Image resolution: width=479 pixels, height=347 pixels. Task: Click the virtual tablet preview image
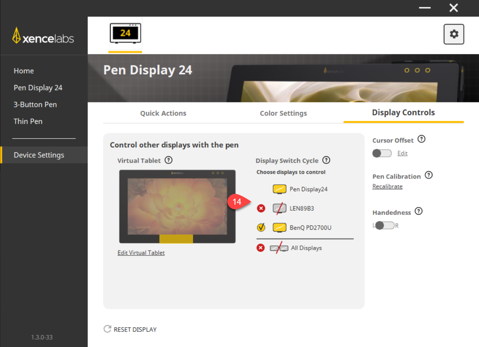point(177,207)
